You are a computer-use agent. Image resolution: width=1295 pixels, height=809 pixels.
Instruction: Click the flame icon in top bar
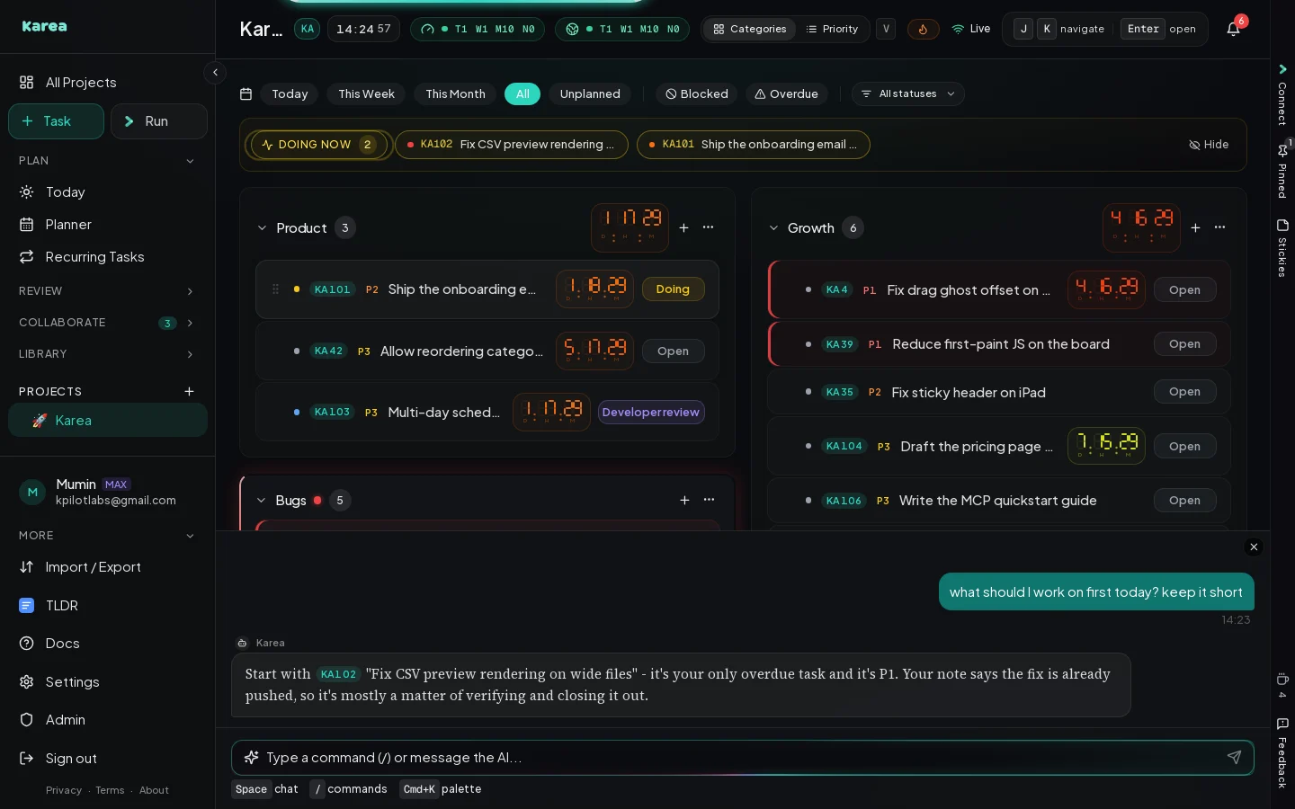click(923, 29)
